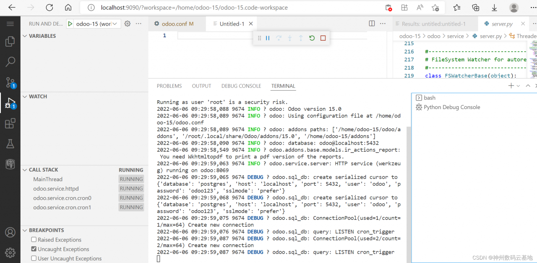Collapse the CALL STACK section

click(x=25, y=170)
